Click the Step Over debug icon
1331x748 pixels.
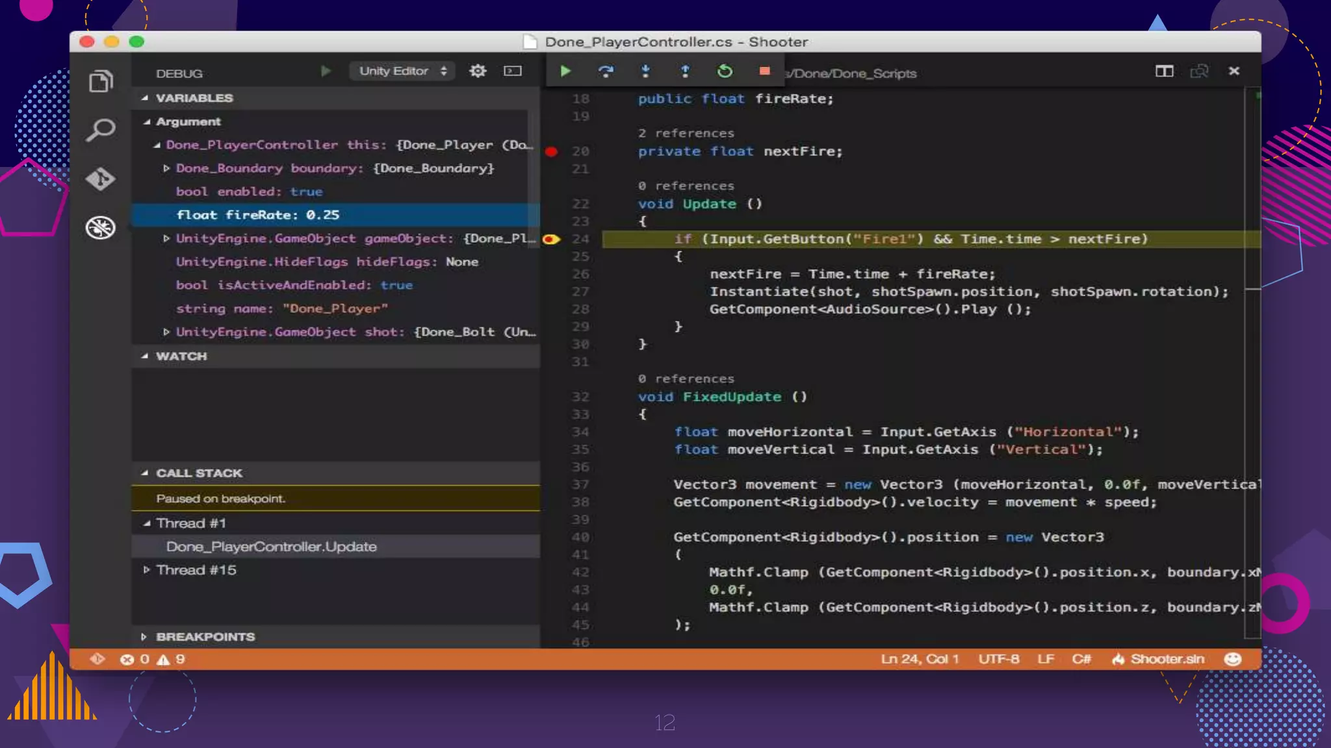pos(606,71)
